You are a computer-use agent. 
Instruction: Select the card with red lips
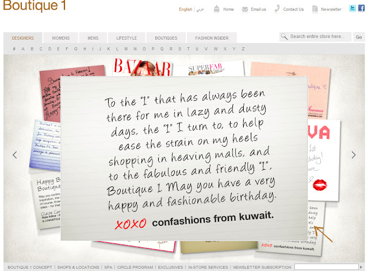[324, 161]
